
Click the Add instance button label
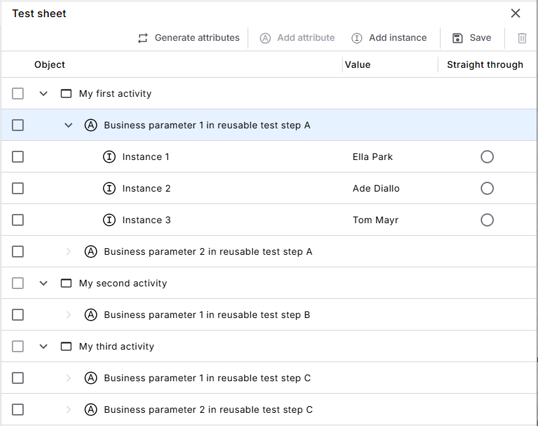pyautogui.click(x=398, y=38)
